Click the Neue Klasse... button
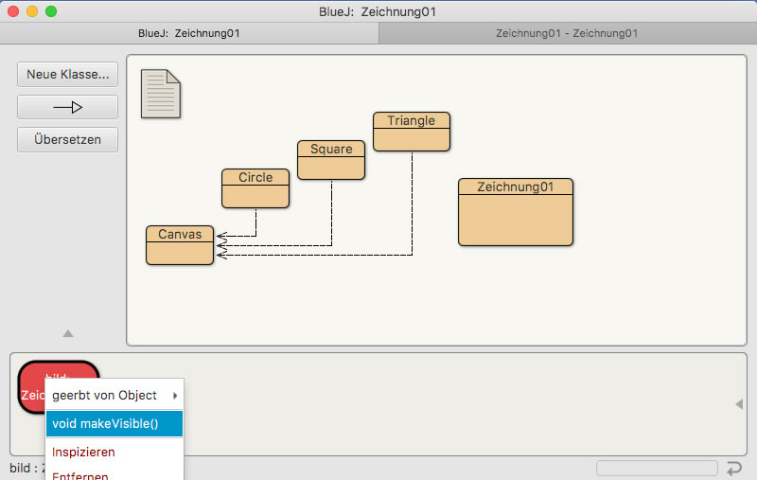757x480 pixels. tap(67, 74)
